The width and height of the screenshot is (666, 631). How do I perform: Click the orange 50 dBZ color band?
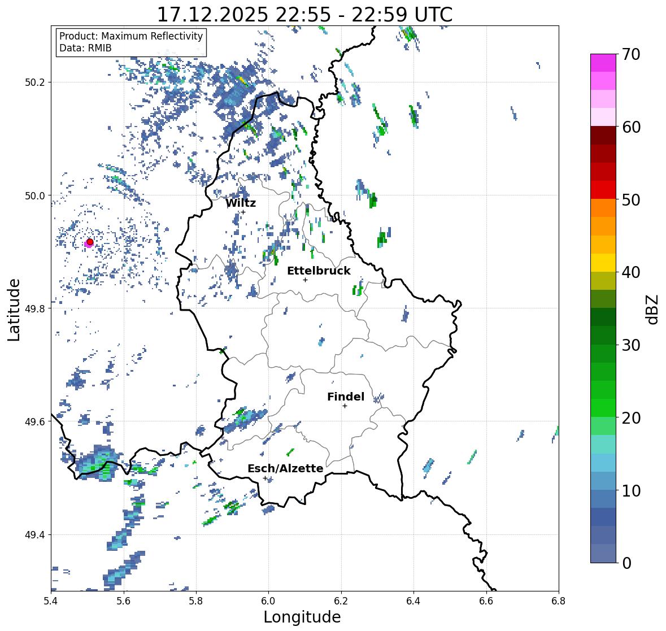click(x=603, y=208)
